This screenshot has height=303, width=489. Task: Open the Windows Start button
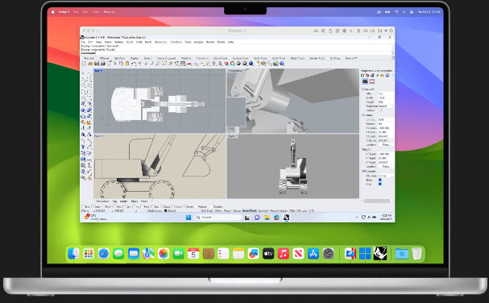189,218
